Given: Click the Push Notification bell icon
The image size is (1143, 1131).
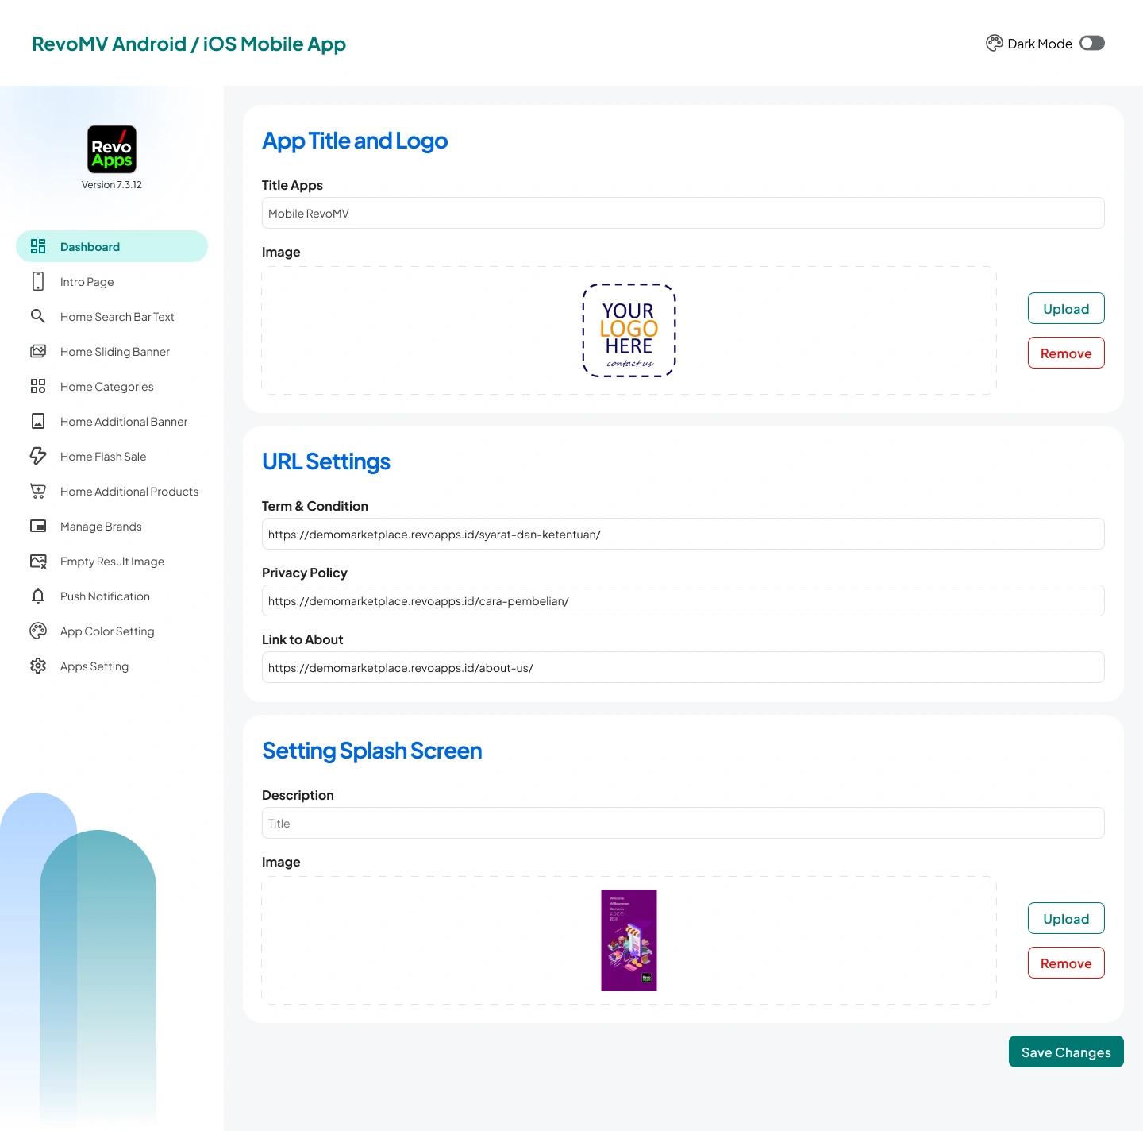Looking at the screenshot, I should pyautogui.click(x=38, y=596).
